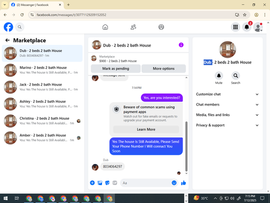The width and height of the screenshot is (270, 203).
Task: Expand Media, files and links section
Action: (227, 115)
